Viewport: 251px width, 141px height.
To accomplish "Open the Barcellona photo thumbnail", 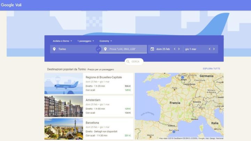I will [64, 129].
